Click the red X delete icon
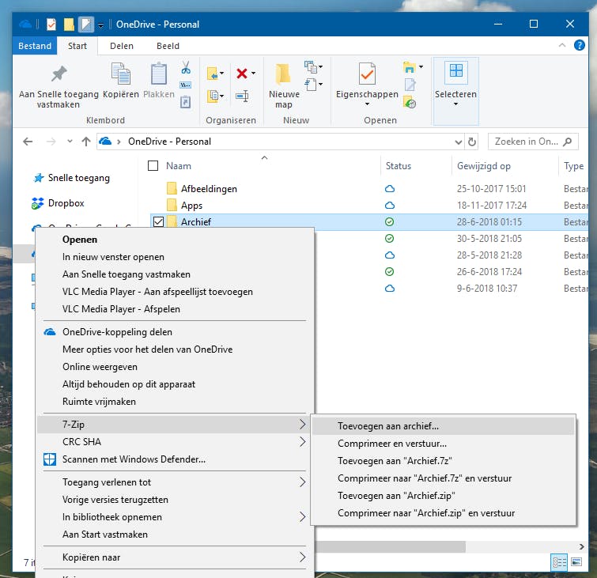This screenshot has height=578, width=597. 242,73
